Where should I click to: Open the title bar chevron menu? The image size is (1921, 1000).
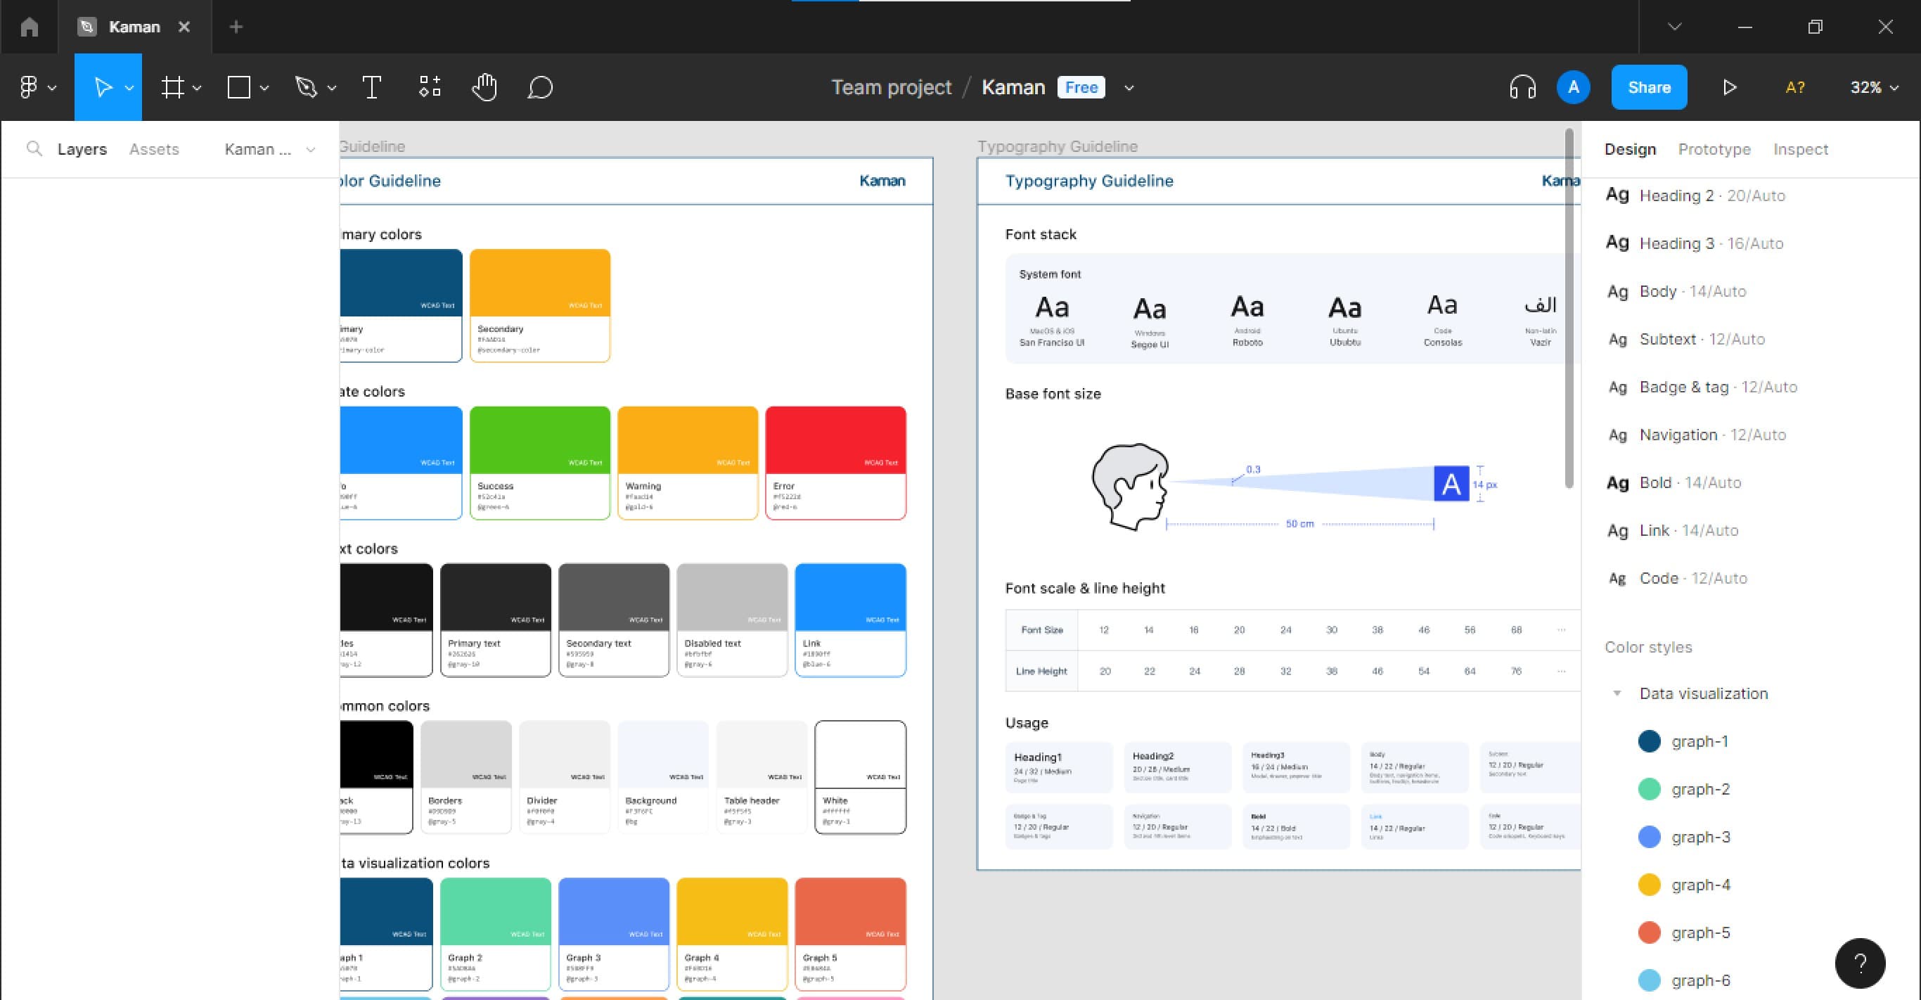[x=1674, y=27]
